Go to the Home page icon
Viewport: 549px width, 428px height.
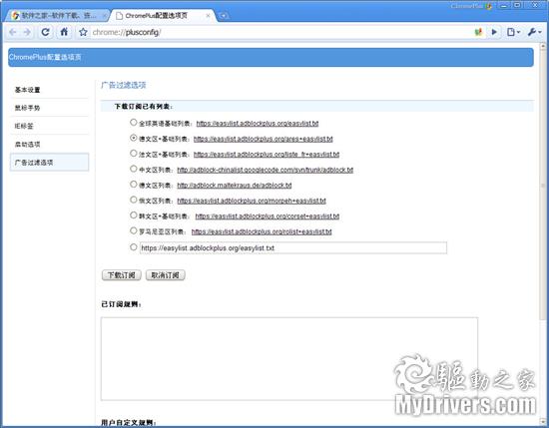tap(64, 32)
